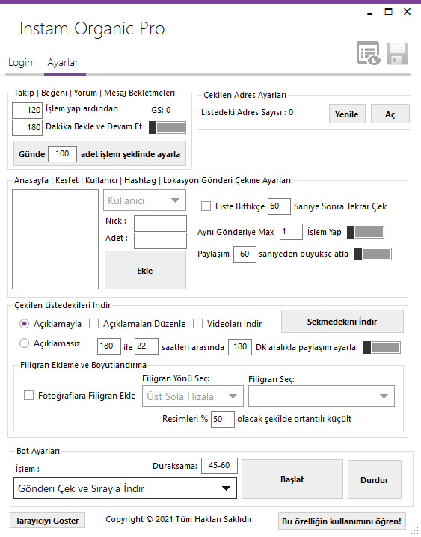421x537 pixels.
Task: Click the Yenile button
Action: pyautogui.click(x=347, y=114)
